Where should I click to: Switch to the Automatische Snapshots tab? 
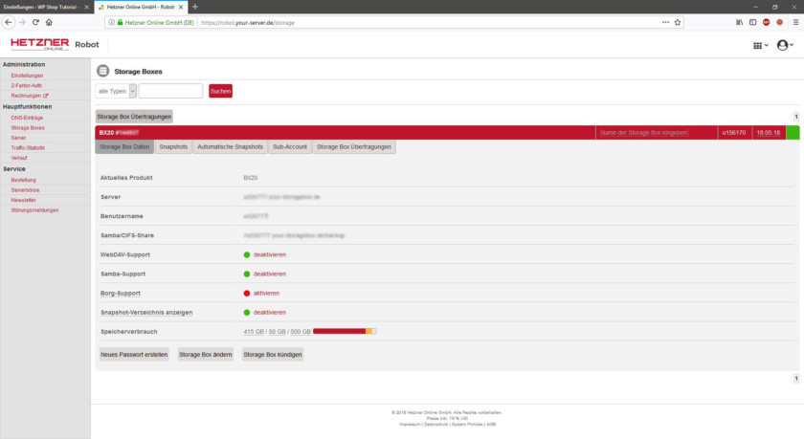pos(230,147)
